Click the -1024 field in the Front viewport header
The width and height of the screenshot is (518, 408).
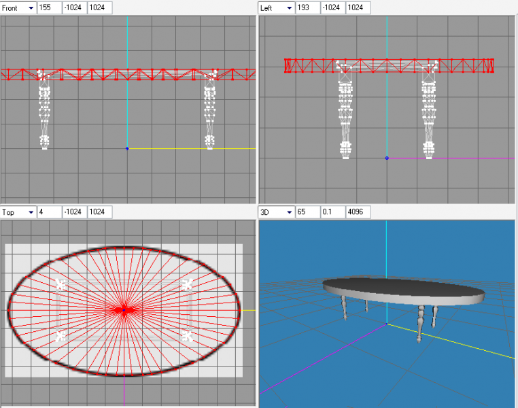coord(74,7)
